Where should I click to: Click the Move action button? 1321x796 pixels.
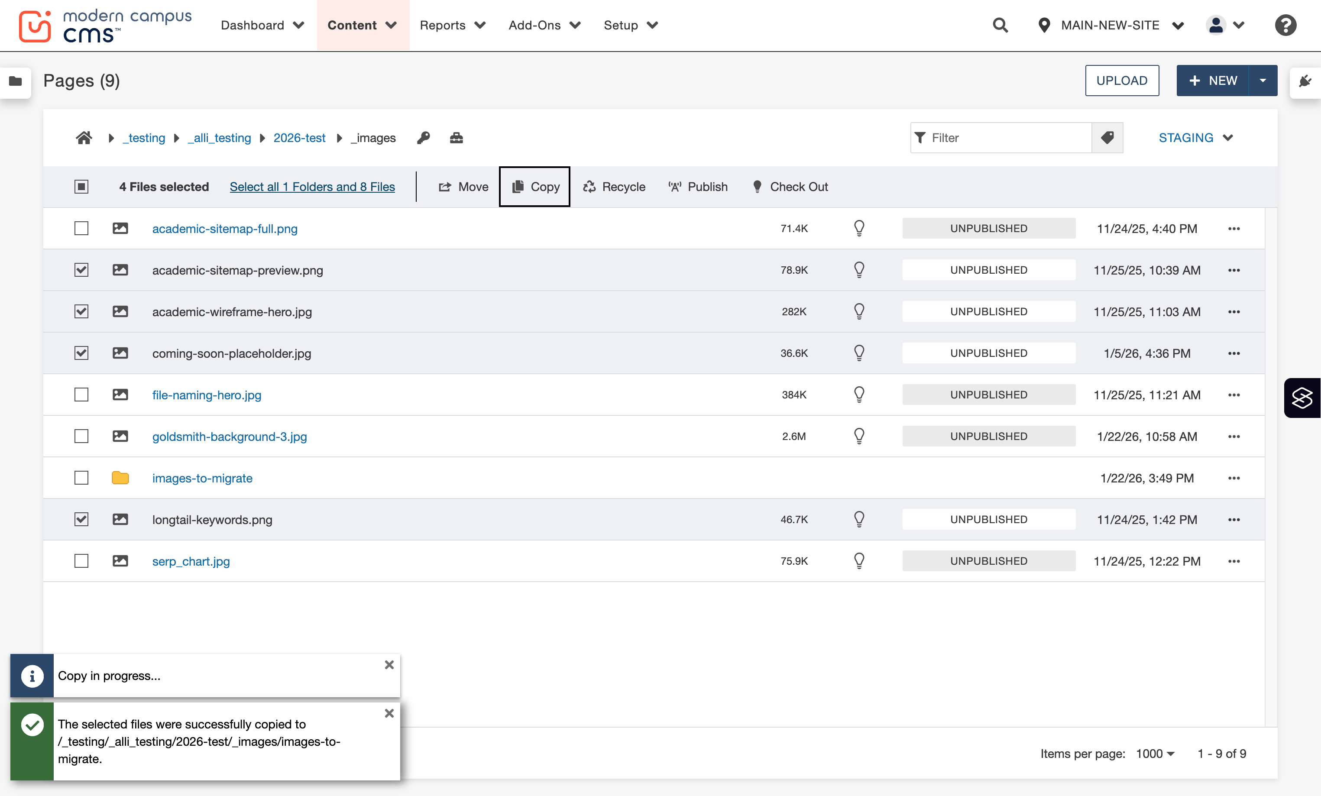pos(464,187)
